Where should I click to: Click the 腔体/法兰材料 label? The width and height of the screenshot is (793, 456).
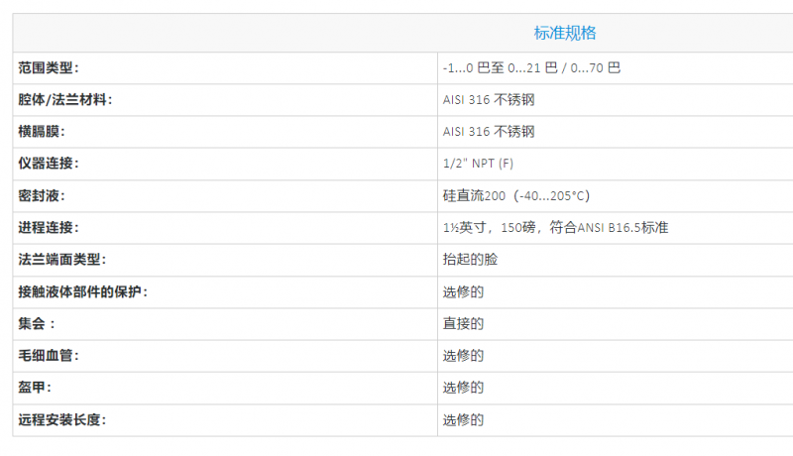[65, 99]
